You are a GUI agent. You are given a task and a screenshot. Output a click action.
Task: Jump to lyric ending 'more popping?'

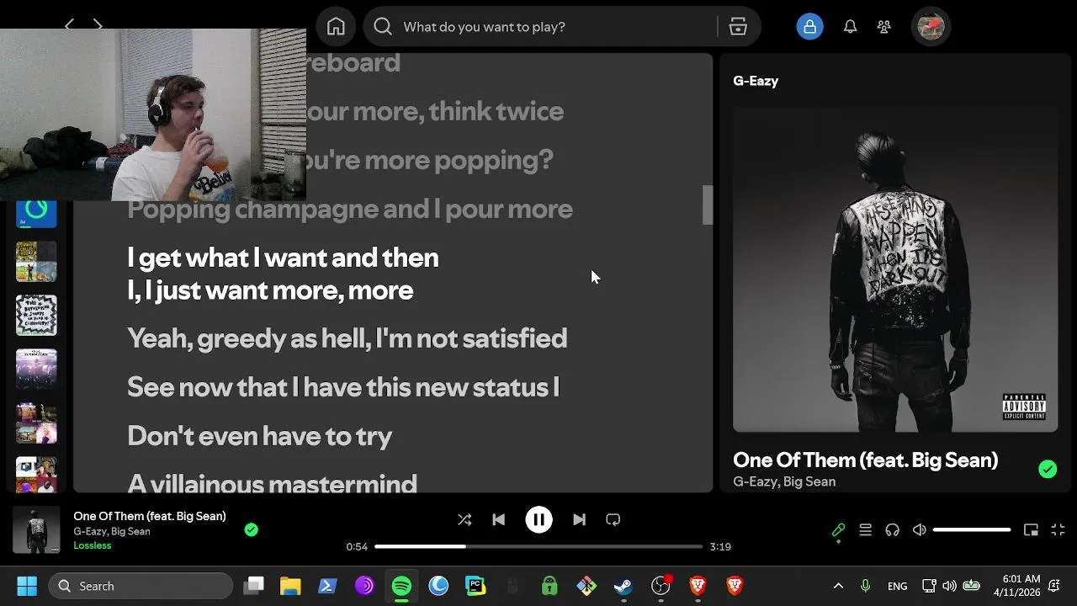[429, 160]
